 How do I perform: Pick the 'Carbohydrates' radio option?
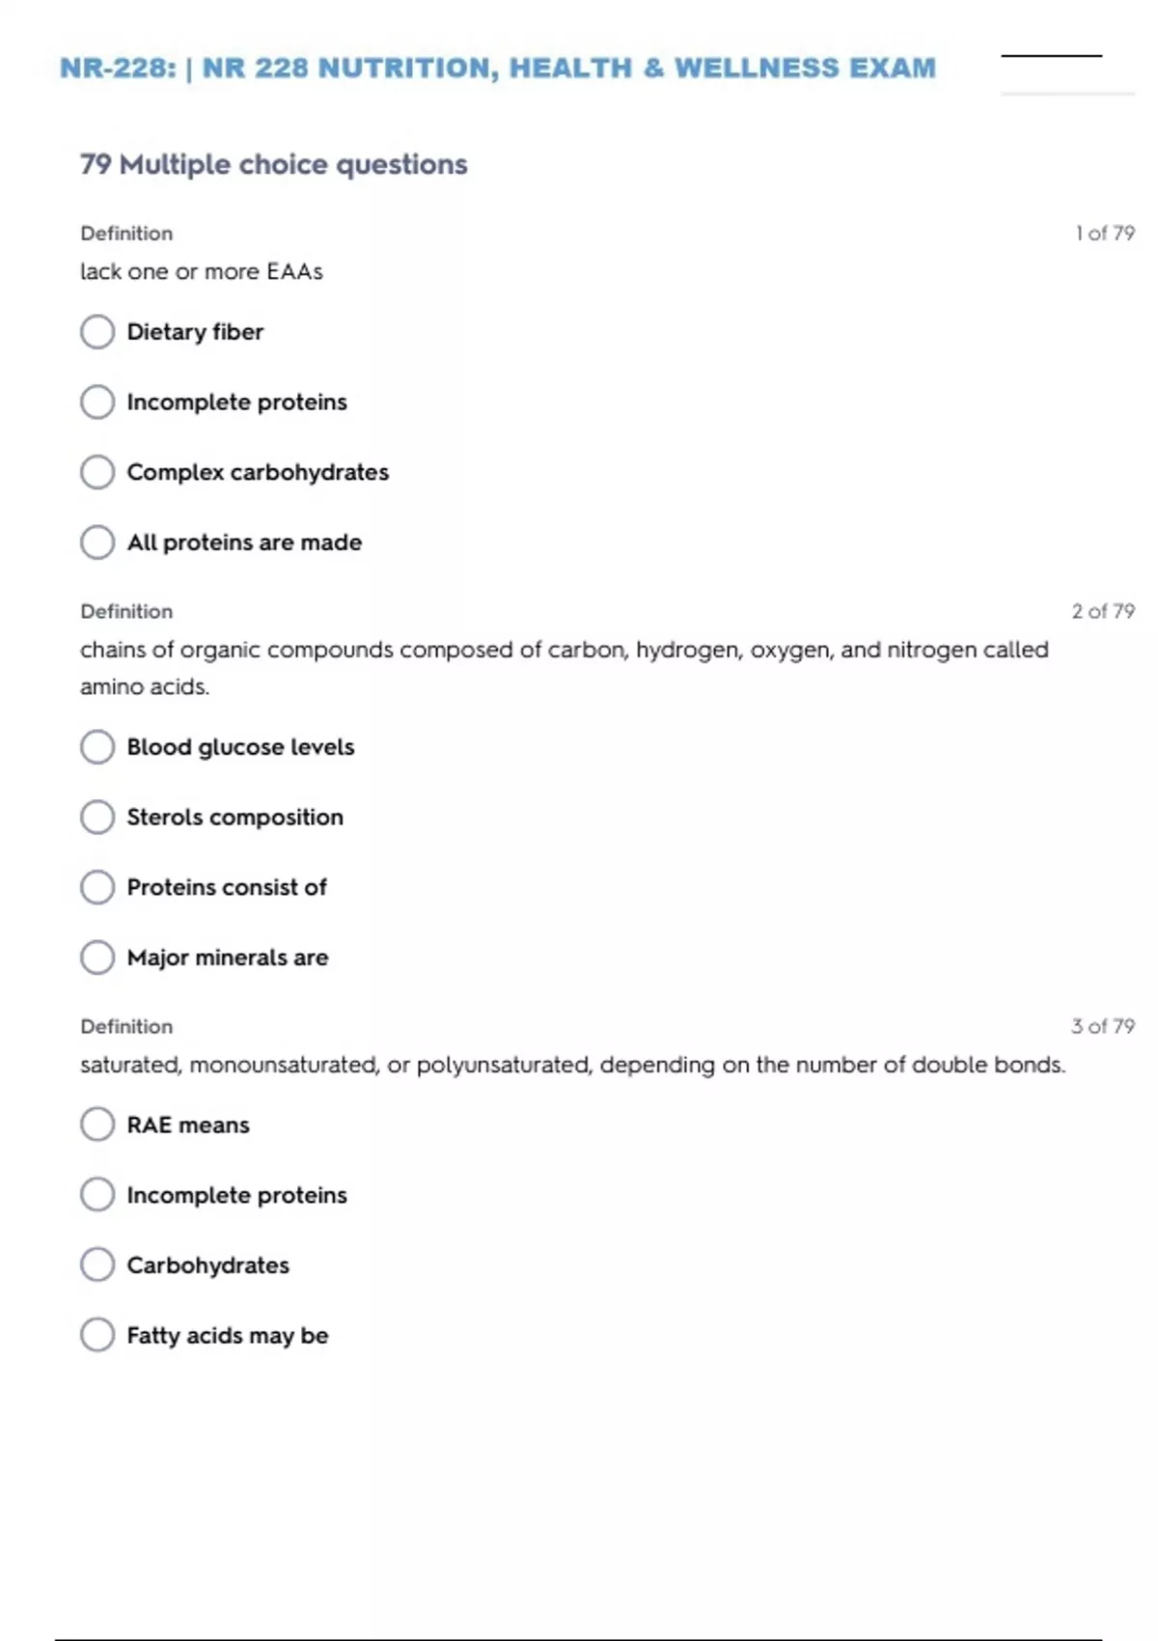point(97,1265)
